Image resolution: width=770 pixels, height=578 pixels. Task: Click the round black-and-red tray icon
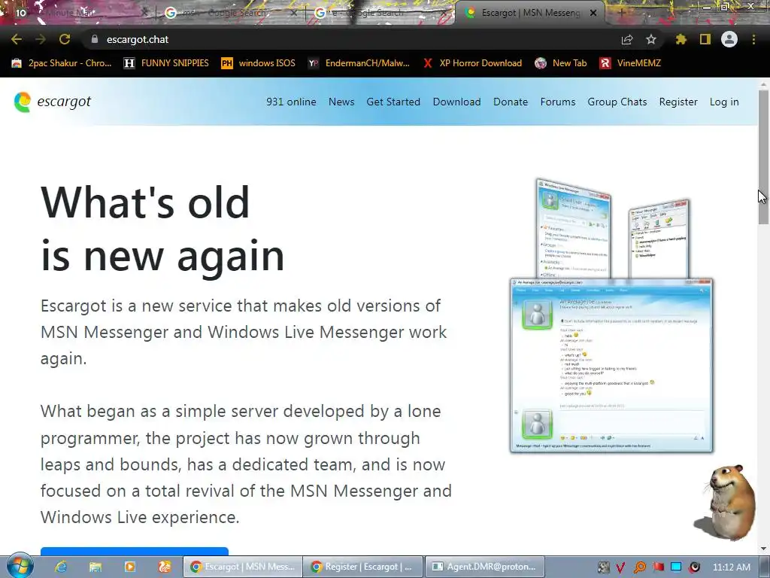(x=694, y=567)
